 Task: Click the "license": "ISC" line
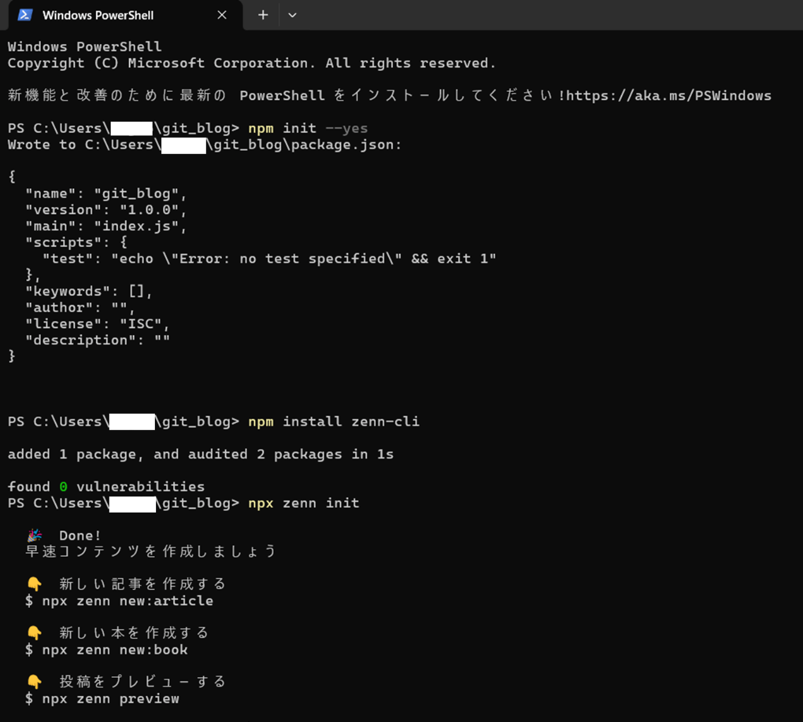98,324
